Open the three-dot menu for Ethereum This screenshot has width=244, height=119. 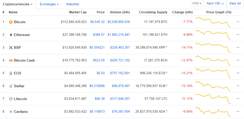click(x=238, y=35)
